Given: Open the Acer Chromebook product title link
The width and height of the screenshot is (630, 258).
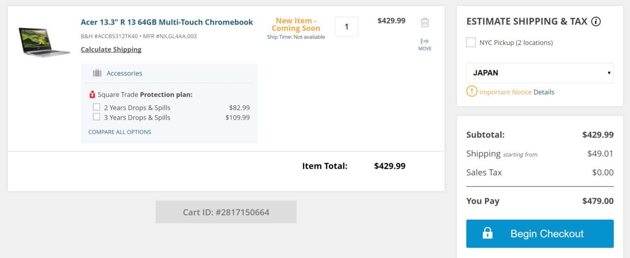Looking at the screenshot, I should click(x=167, y=22).
